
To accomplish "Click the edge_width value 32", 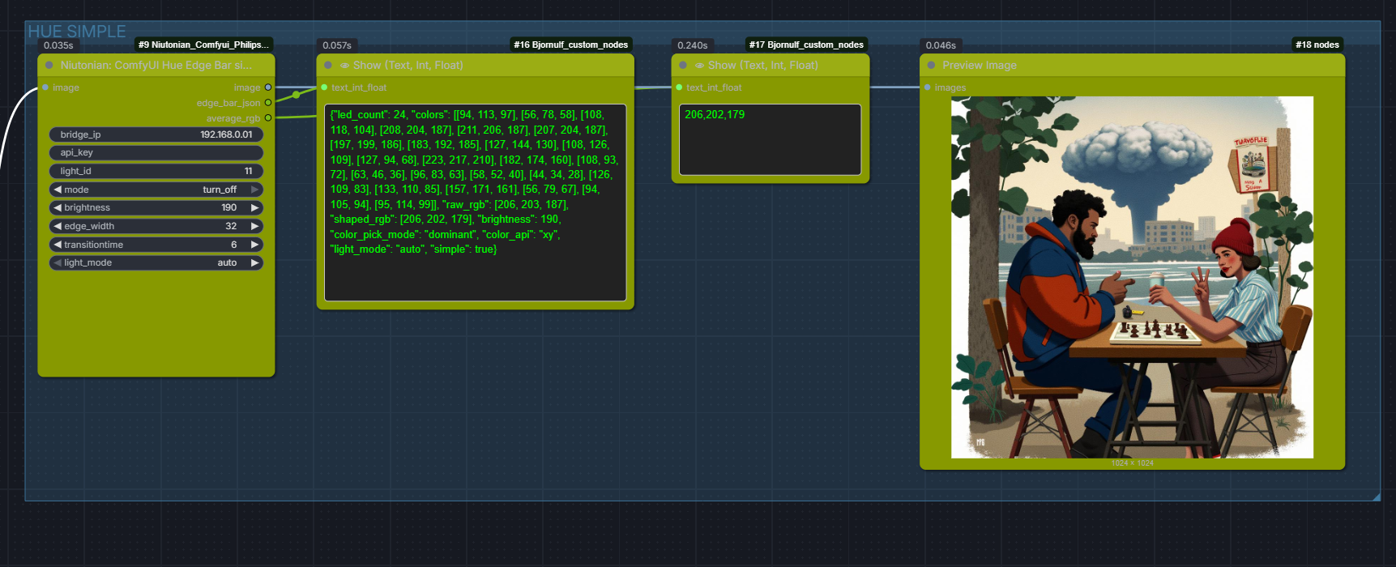I will (x=231, y=226).
